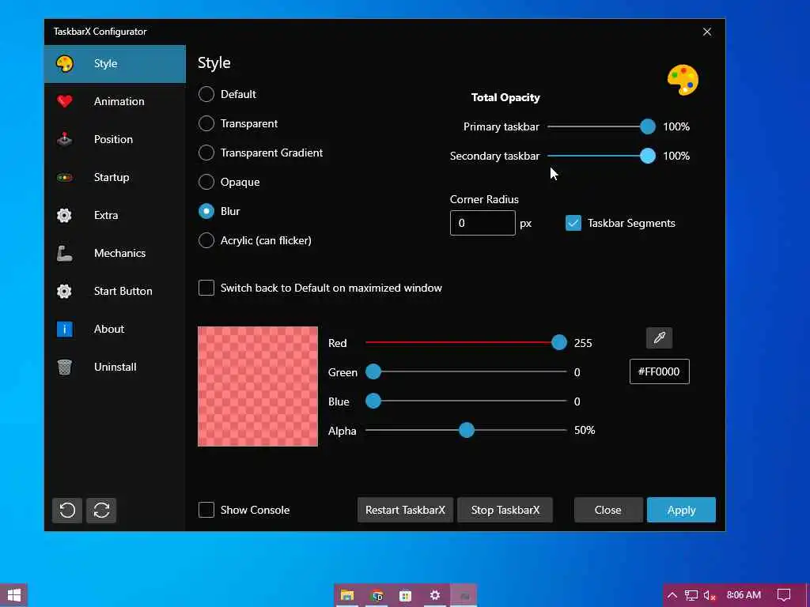
Task: Click the Green color slider handle
Action: [373, 371]
